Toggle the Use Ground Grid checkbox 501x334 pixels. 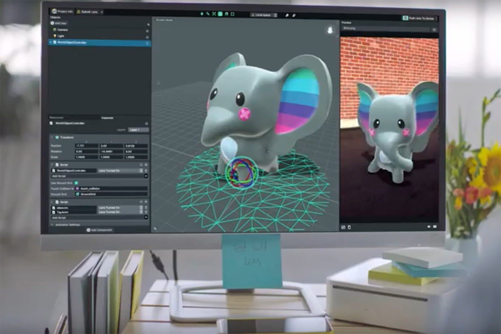[76, 183]
